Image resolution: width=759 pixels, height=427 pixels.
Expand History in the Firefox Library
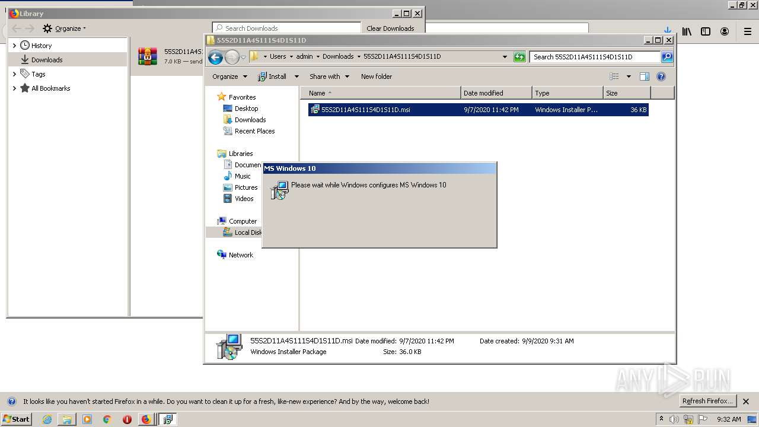click(14, 46)
